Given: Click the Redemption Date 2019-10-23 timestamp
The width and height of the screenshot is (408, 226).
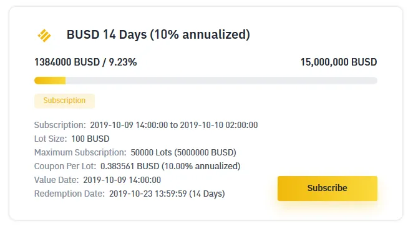Looking at the screenshot, I should tap(167, 194).
